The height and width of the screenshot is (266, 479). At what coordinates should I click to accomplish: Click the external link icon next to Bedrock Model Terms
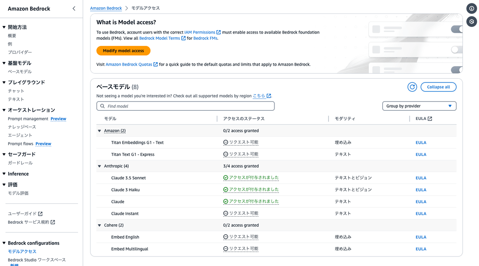point(183,38)
